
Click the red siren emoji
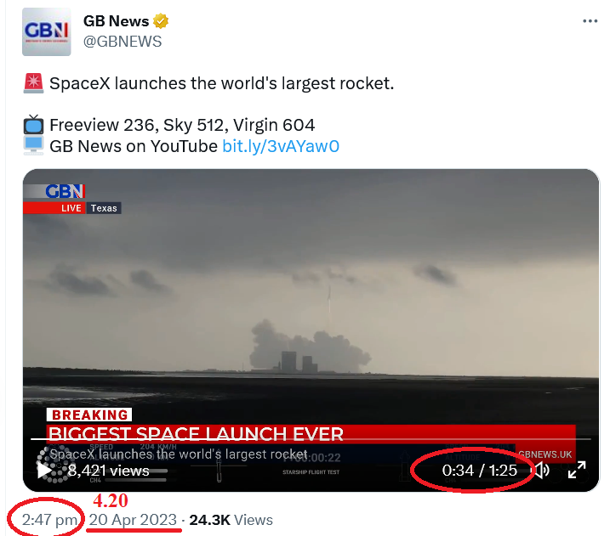[x=33, y=84]
